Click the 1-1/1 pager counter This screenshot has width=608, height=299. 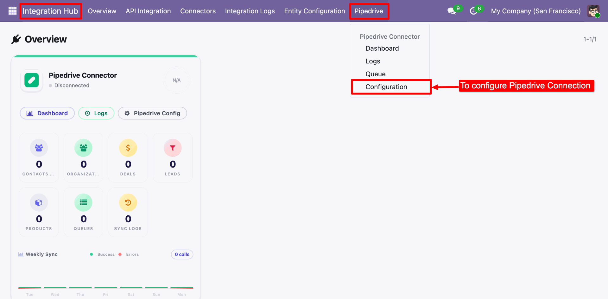point(590,39)
